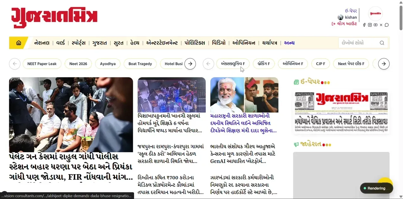This screenshot has width=403, height=199.
Task: Open the WhatsApp chat bubble icon
Action: 387,25
